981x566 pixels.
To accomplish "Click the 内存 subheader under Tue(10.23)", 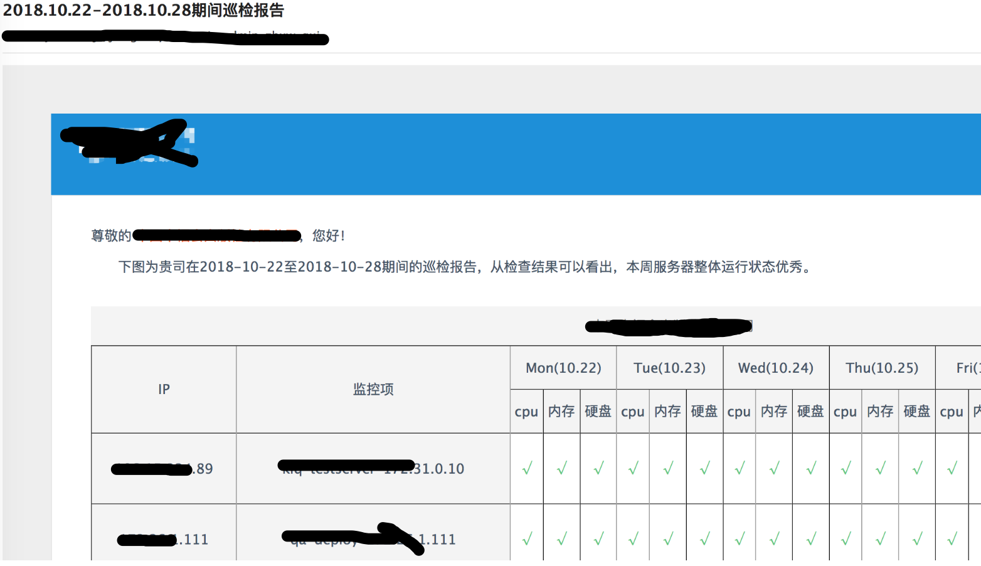I will pos(668,412).
